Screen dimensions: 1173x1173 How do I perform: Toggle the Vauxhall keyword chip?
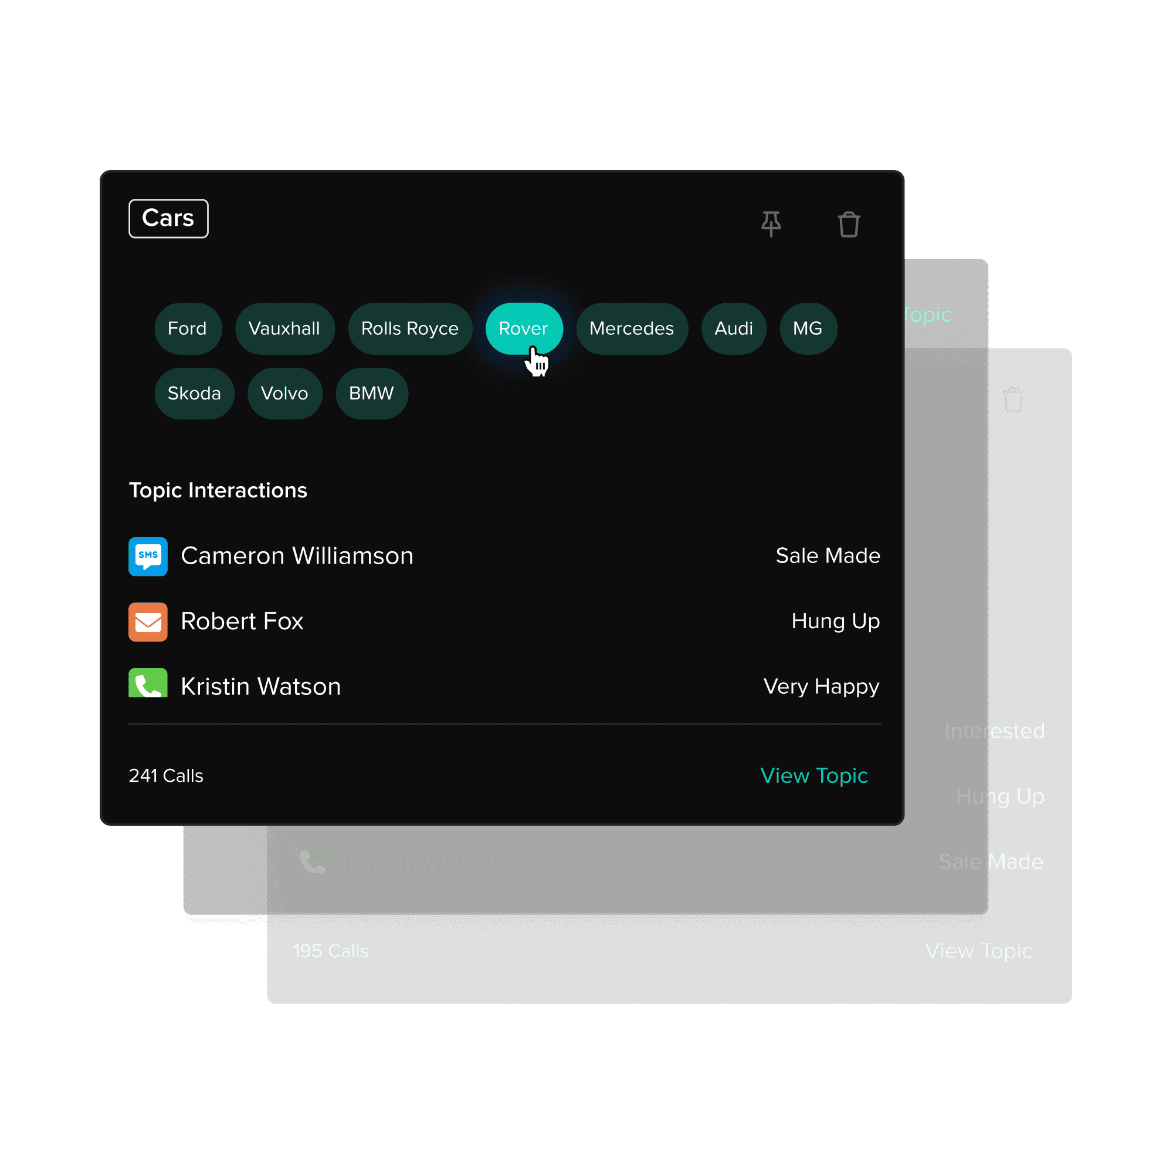tap(284, 328)
